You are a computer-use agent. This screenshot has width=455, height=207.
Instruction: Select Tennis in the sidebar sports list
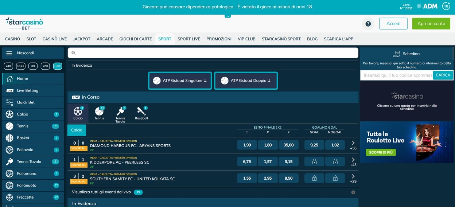coord(33,126)
